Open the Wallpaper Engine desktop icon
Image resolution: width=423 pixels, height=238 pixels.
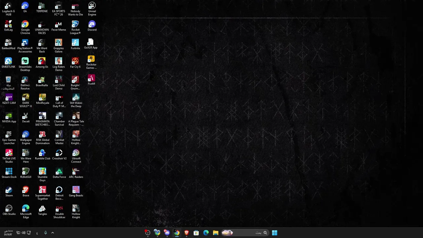(x=26, y=138)
